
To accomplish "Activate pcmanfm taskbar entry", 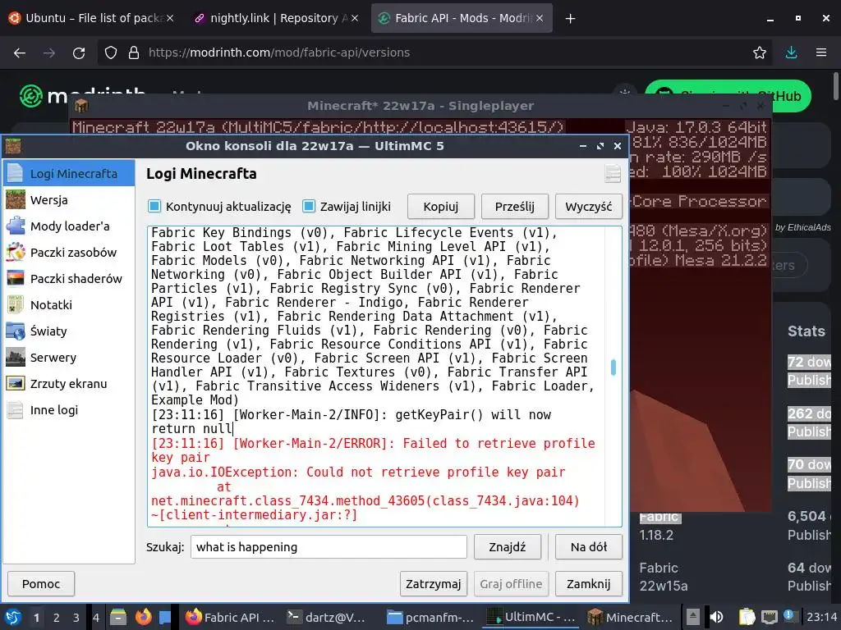I will [x=430, y=617].
